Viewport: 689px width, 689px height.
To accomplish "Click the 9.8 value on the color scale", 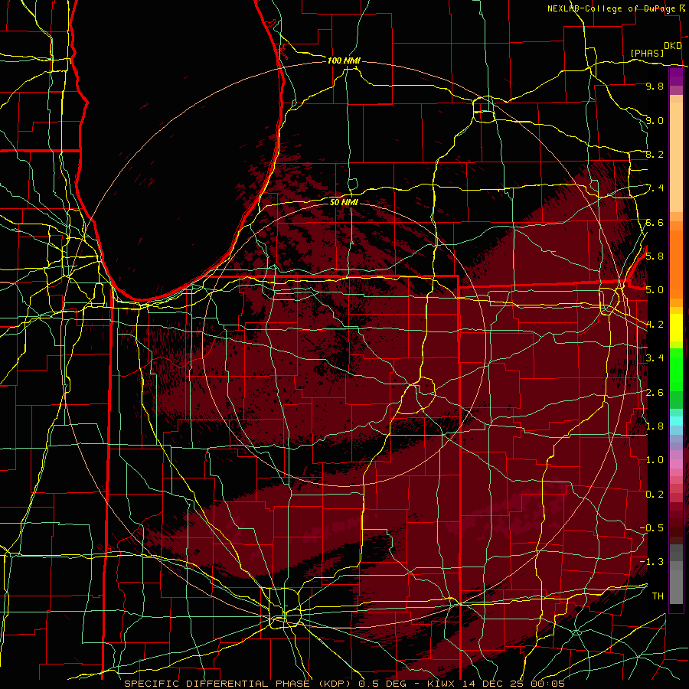I will pos(655,87).
